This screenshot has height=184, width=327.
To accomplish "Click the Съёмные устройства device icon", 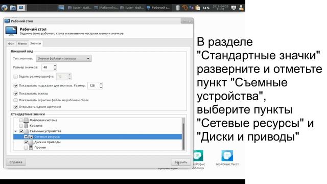I will coord(26,131).
